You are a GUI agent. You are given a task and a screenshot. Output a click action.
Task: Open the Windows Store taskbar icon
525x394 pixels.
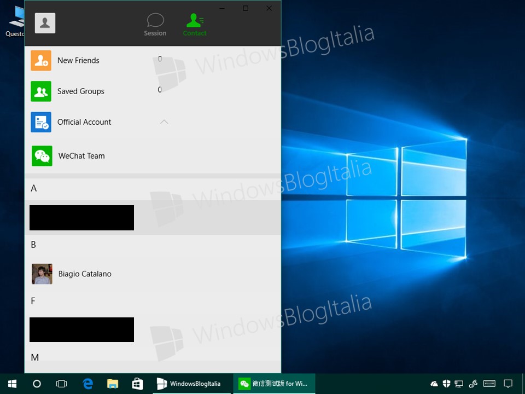137,384
